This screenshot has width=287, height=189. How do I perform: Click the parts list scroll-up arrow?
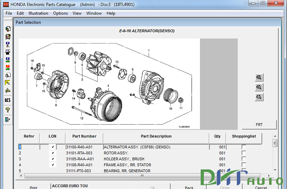click(275, 136)
